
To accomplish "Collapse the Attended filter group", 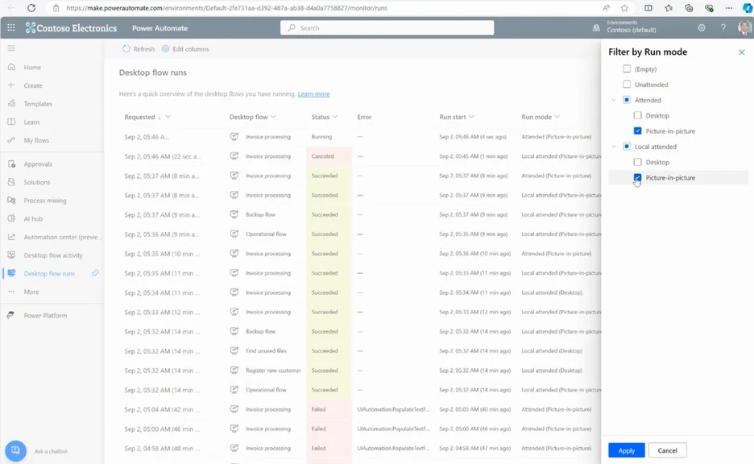I will pyautogui.click(x=615, y=100).
